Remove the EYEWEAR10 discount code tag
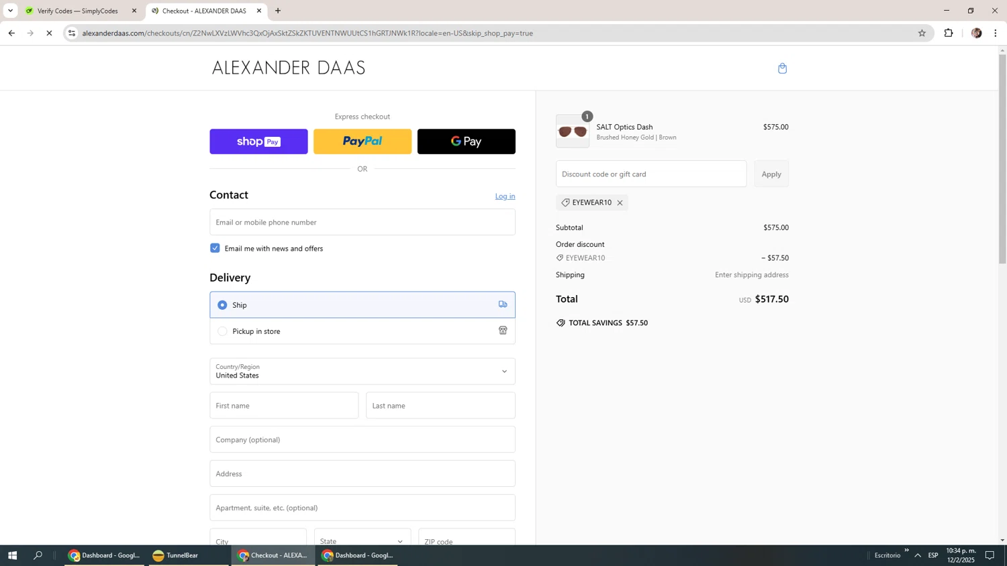 point(620,203)
